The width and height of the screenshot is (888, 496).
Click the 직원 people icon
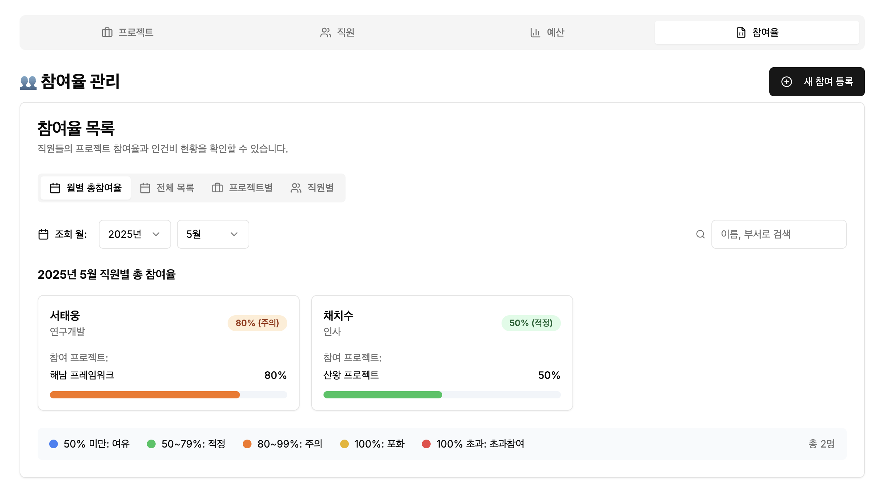[x=325, y=33]
